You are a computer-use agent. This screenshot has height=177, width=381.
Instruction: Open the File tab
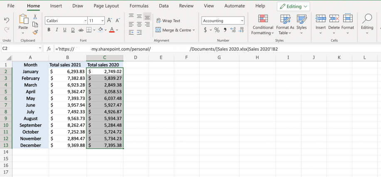coord(11,6)
